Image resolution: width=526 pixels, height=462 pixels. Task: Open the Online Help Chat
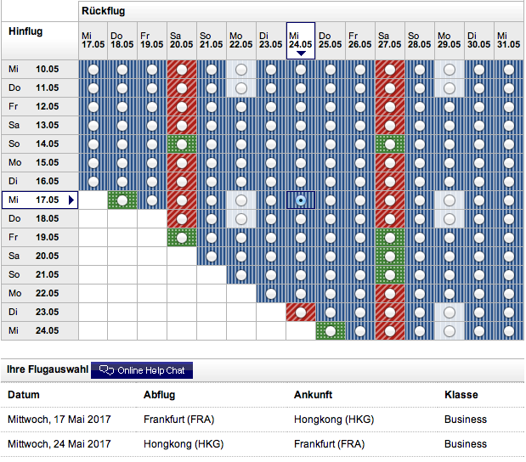(x=142, y=370)
